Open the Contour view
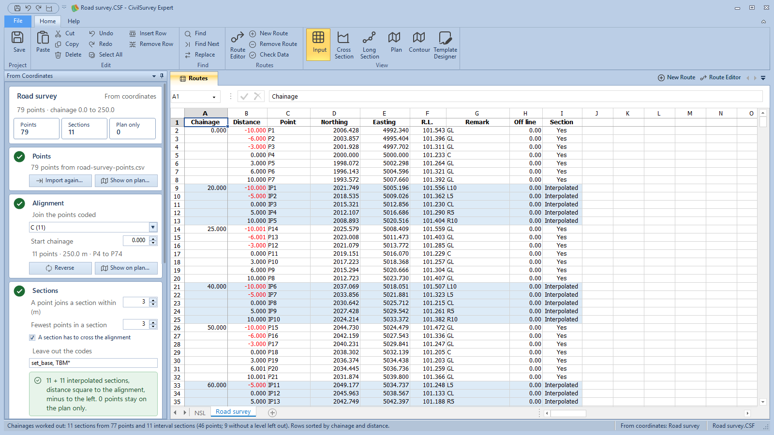The image size is (774, 435). (419, 42)
